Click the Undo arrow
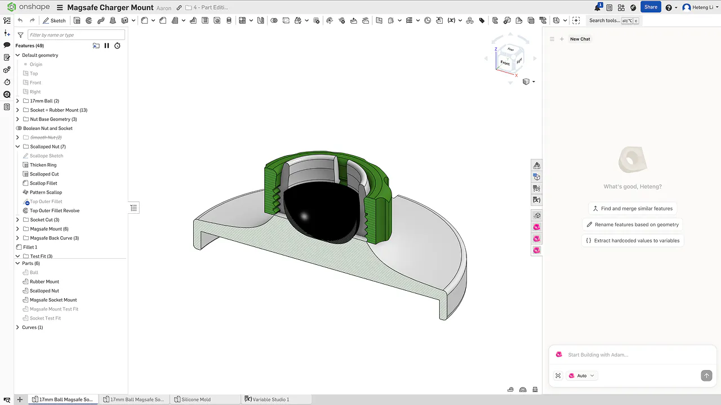Viewport: 721px width, 405px height. coord(20,20)
